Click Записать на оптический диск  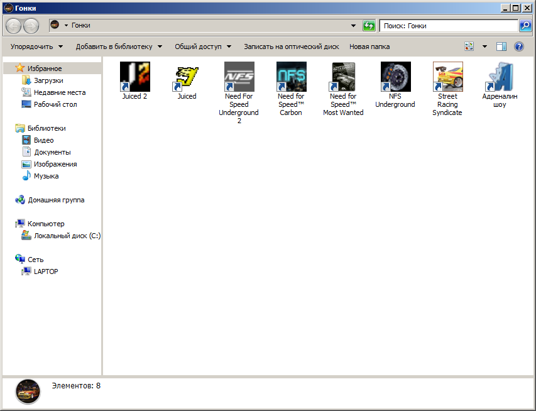pyautogui.click(x=291, y=47)
